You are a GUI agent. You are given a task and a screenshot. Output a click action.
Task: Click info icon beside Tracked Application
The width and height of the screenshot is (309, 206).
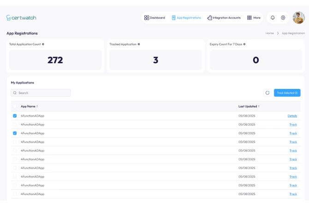(x=139, y=44)
